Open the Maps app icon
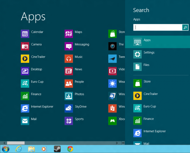Screen dimensions: 190x153 tap(69, 34)
